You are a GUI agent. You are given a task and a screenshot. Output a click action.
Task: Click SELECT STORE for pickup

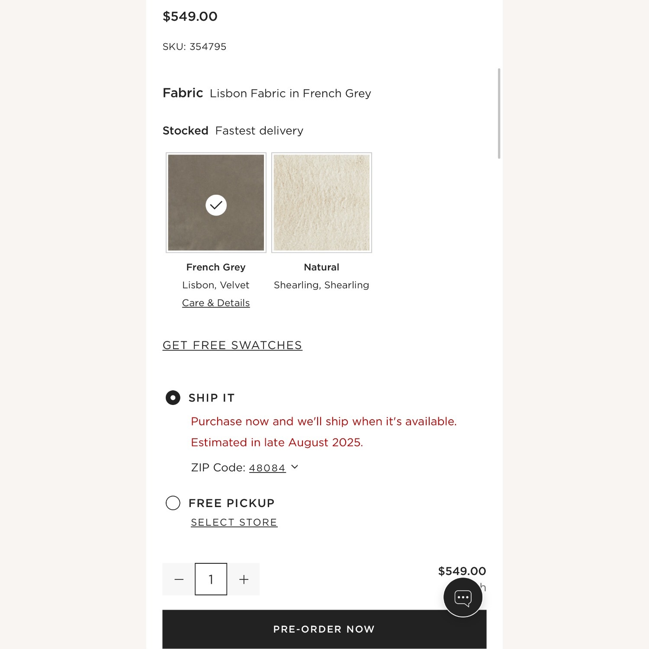(x=234, y=522)
